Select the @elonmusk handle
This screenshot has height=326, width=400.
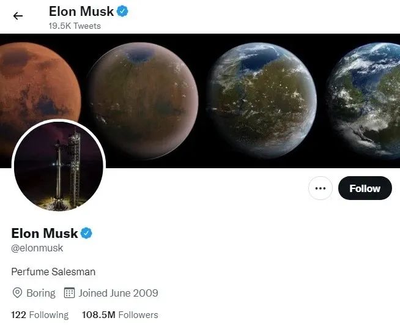[x=37, y=248]
